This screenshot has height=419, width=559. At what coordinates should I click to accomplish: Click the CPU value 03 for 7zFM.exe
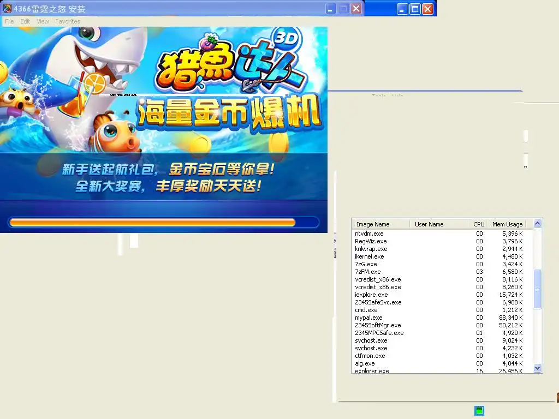click(479, 272)
